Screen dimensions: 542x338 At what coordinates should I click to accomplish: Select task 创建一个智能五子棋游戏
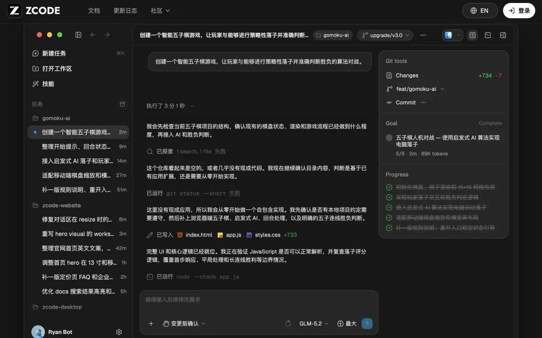(78, 132)
